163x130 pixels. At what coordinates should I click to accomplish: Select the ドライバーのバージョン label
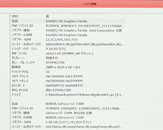pos(24,49)
